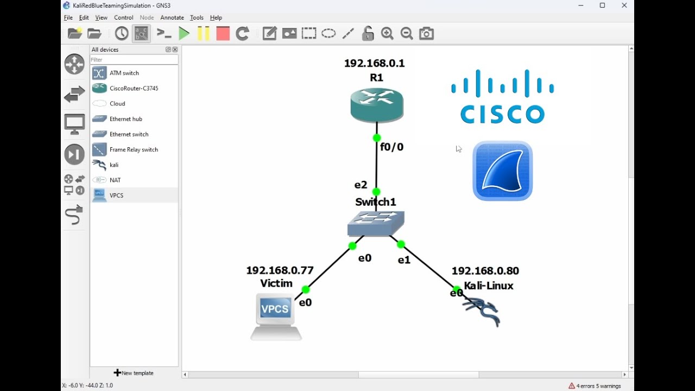Select the Draw line tool

(348, 34)
